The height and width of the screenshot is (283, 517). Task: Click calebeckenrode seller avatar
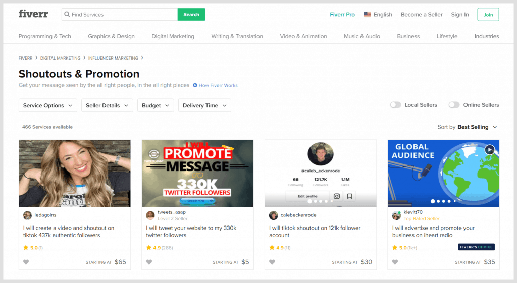click(x=273, y=215)
